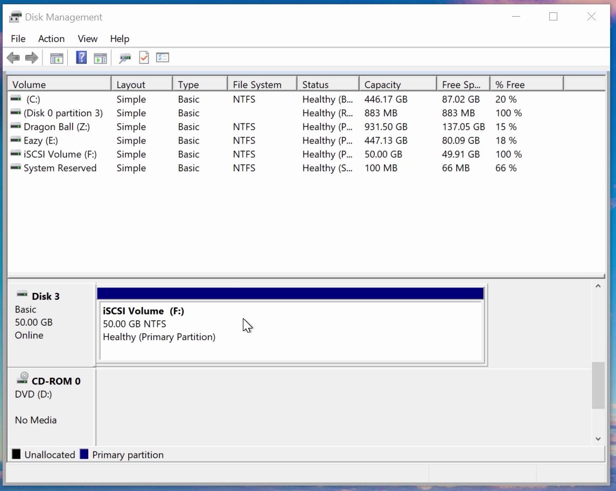
Task: Click the Forward arrow toolbar icon
Action: (x=32, y=58)
